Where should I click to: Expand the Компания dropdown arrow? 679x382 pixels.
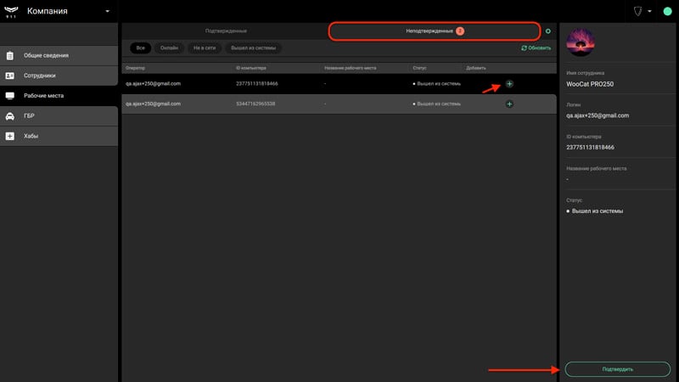(x=108, y=11)
